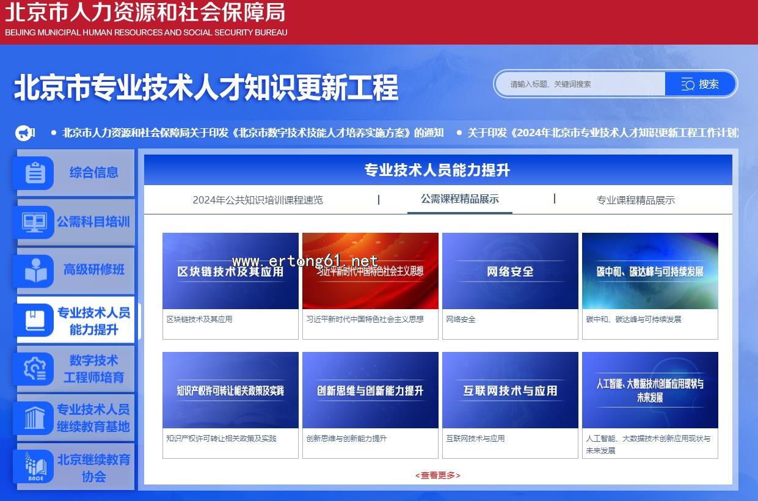The width and height of the screenshot is (758, 501).
Task: Open the 专业课程精品展示 tab
Action: (635, 200)
